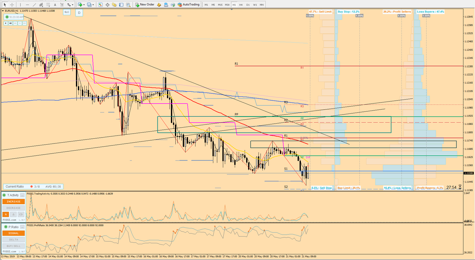Click the new chart plus icon
Screen dimensions: 475x260
pos(80,4)
